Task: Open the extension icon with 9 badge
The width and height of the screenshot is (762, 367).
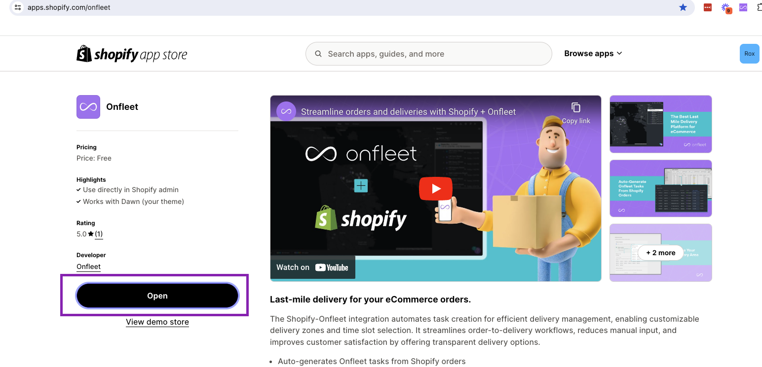Action: point(725,8)
